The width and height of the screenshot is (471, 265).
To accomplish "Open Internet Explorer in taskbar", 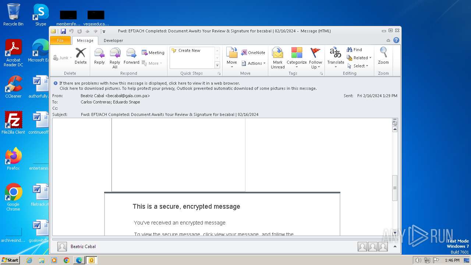I will (x=29, y=260).
